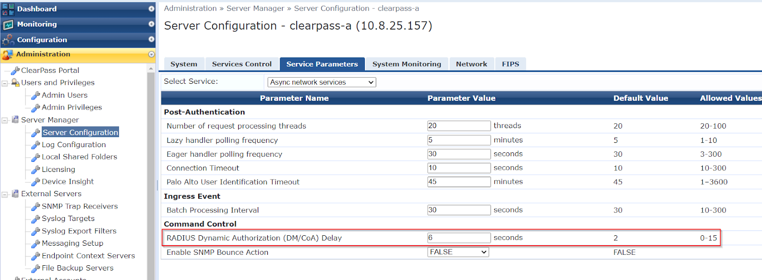Click the Local Shared Folders wrench icon

[x=36, y=157]
